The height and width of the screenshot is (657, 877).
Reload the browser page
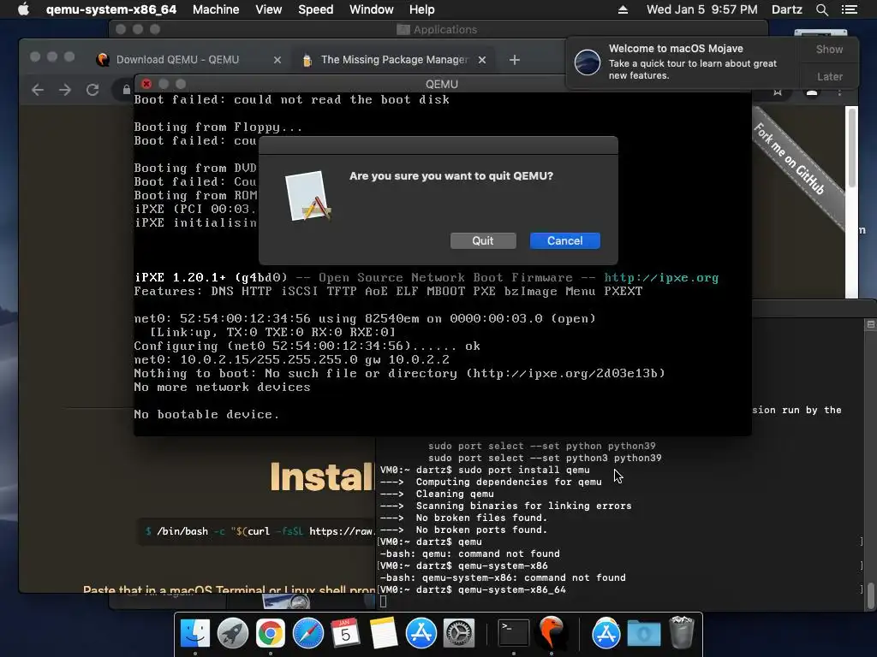(92, 90)
